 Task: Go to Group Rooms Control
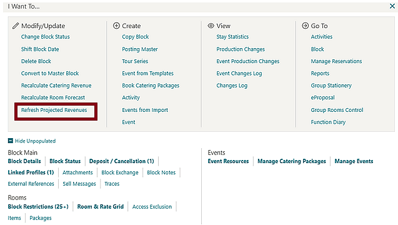[x=337, y=110]
